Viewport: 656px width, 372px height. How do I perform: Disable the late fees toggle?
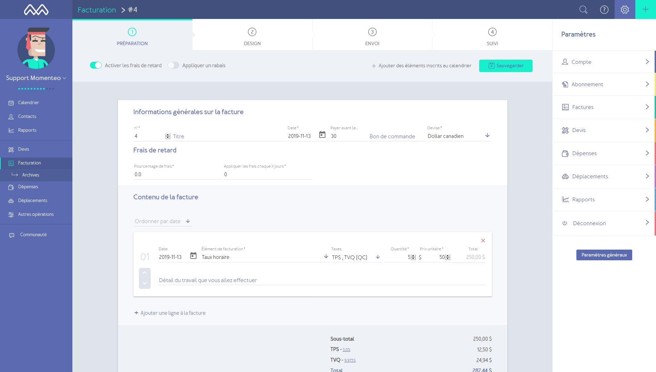click(x=96, y=66)
